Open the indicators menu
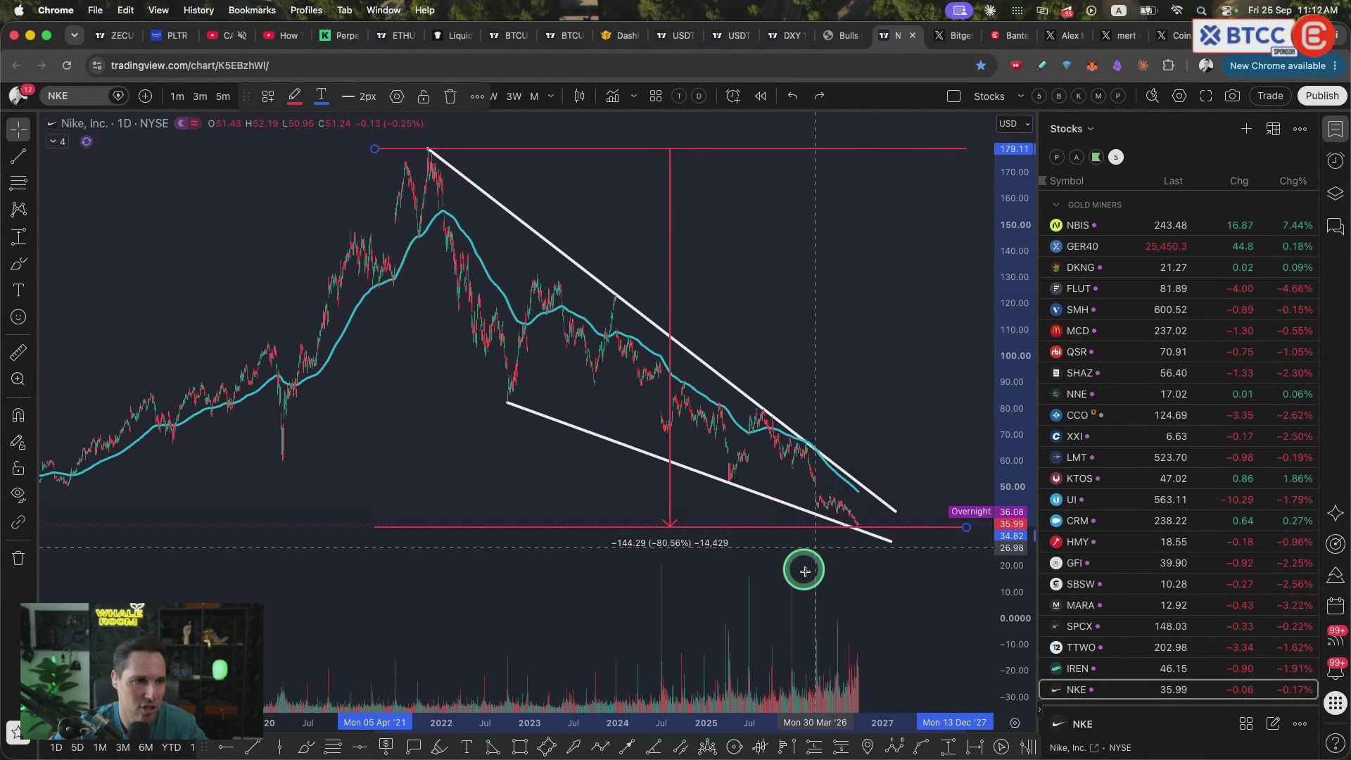 click(613, 96)
